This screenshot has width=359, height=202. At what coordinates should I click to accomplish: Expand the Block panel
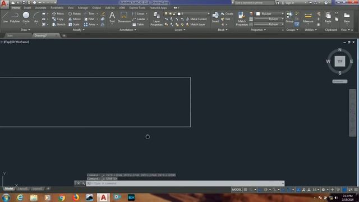pyautogui.click(x=223, y=30)
